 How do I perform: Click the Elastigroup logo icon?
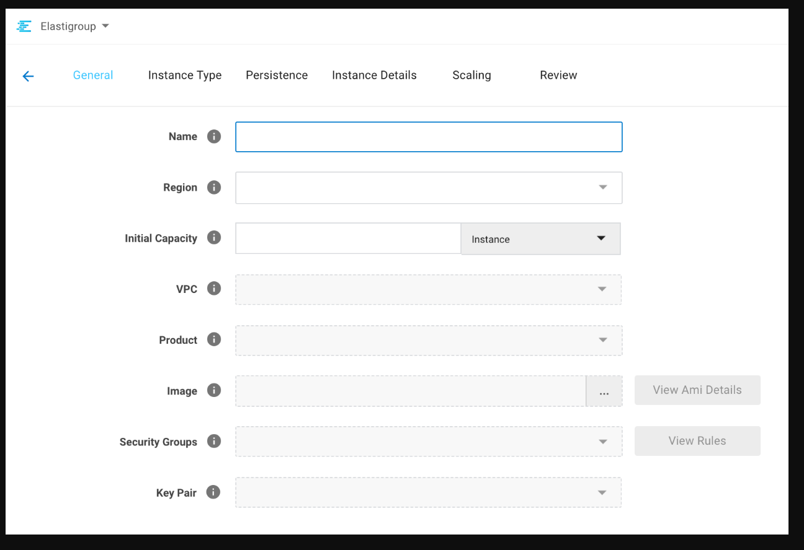[24, 26]
